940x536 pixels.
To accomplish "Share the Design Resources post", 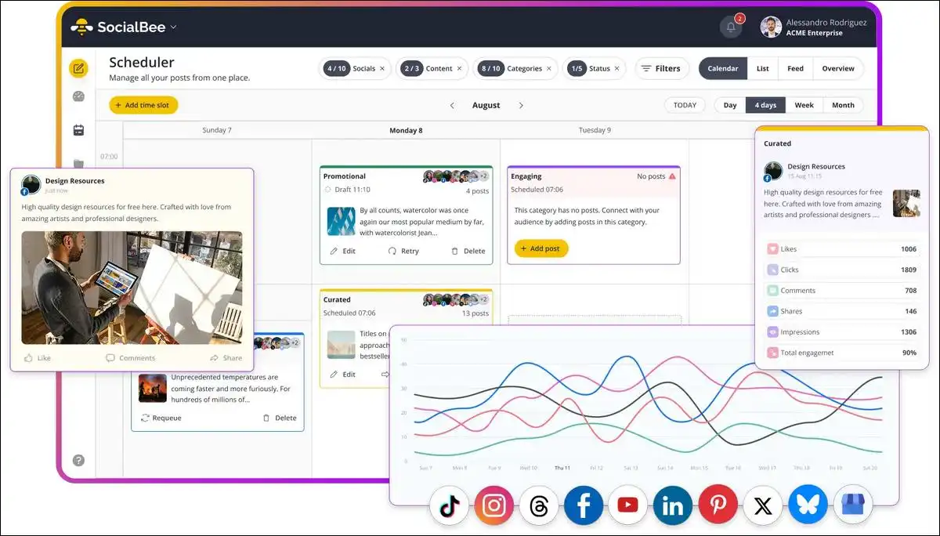I will click(x=226, y=358).
